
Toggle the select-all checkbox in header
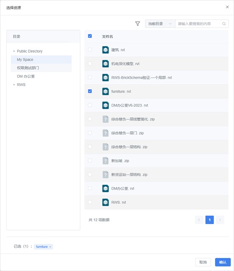click(x=90, y=36)
